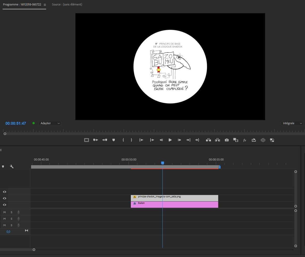Go to next marker button
This screenshot has width=305, height=257.
point(105,140)
